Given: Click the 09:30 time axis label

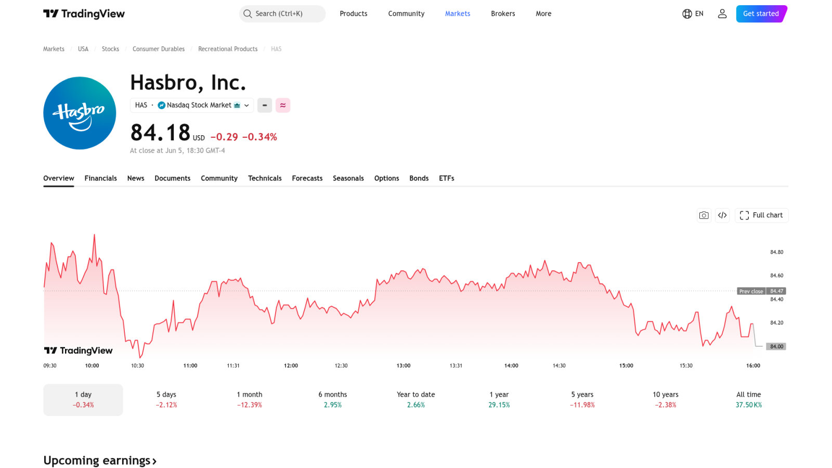Looking at the screenshot, I should tap(50, 366).
